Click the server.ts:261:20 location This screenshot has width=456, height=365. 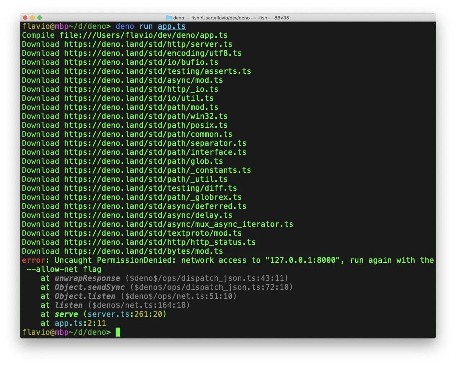[125, 314]
